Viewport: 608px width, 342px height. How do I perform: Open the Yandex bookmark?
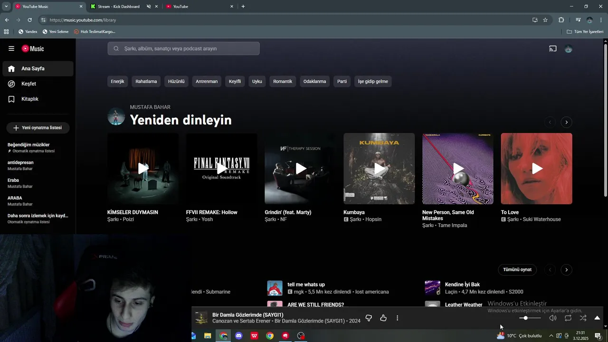click(28, 32)
